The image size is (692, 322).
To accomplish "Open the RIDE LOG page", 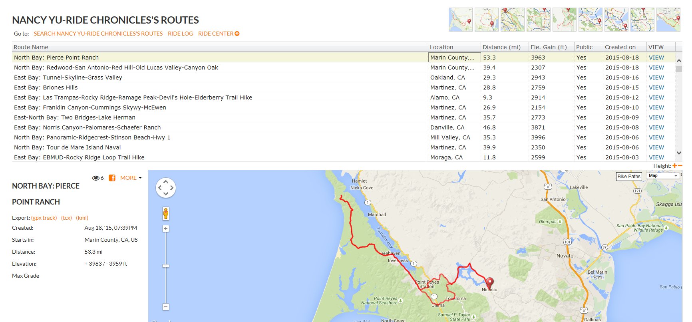I will coord(180,34).
